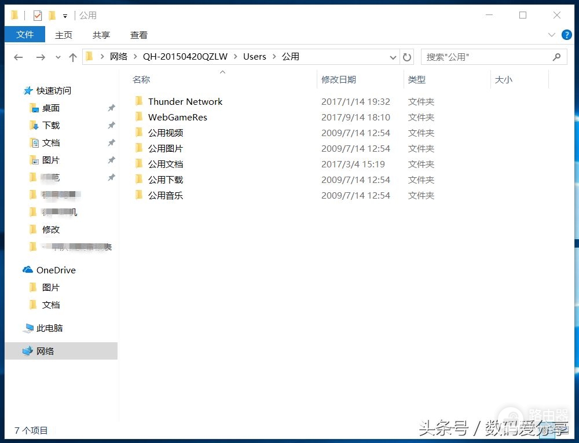Click the Back navigation arrow
The image size is (579, 443).
[19, 57]
